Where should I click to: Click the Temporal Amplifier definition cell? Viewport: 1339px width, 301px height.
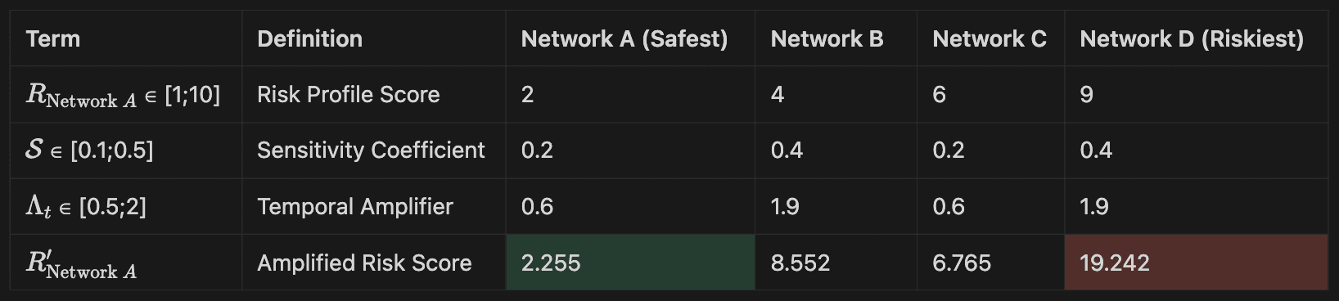click(x=374, y=206)
